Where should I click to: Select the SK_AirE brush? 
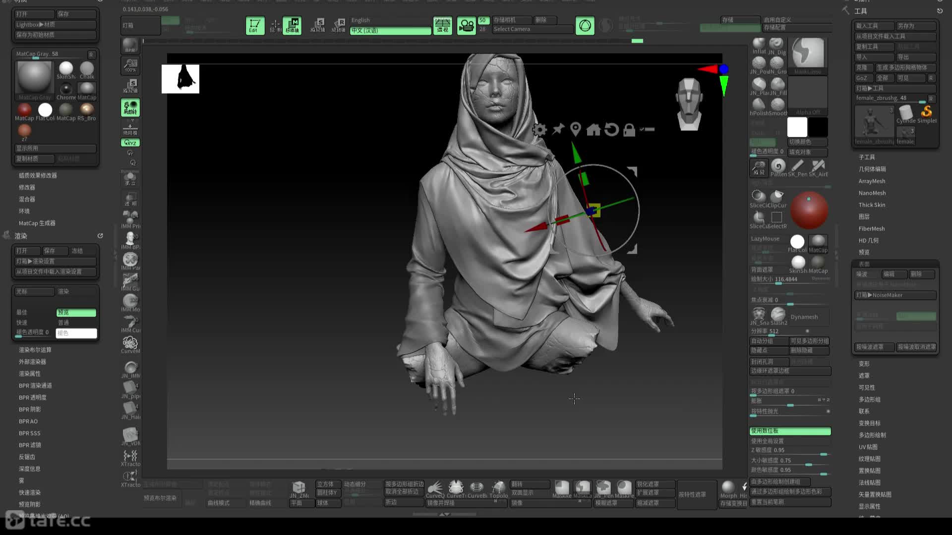819,168
